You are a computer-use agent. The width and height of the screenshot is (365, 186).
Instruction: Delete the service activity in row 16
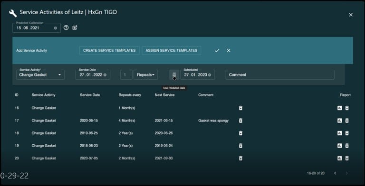(x=347, y=108)
